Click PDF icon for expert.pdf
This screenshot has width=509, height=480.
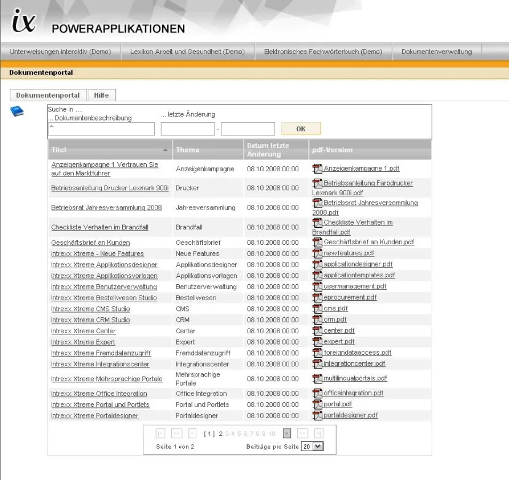(x=317, y=342)
